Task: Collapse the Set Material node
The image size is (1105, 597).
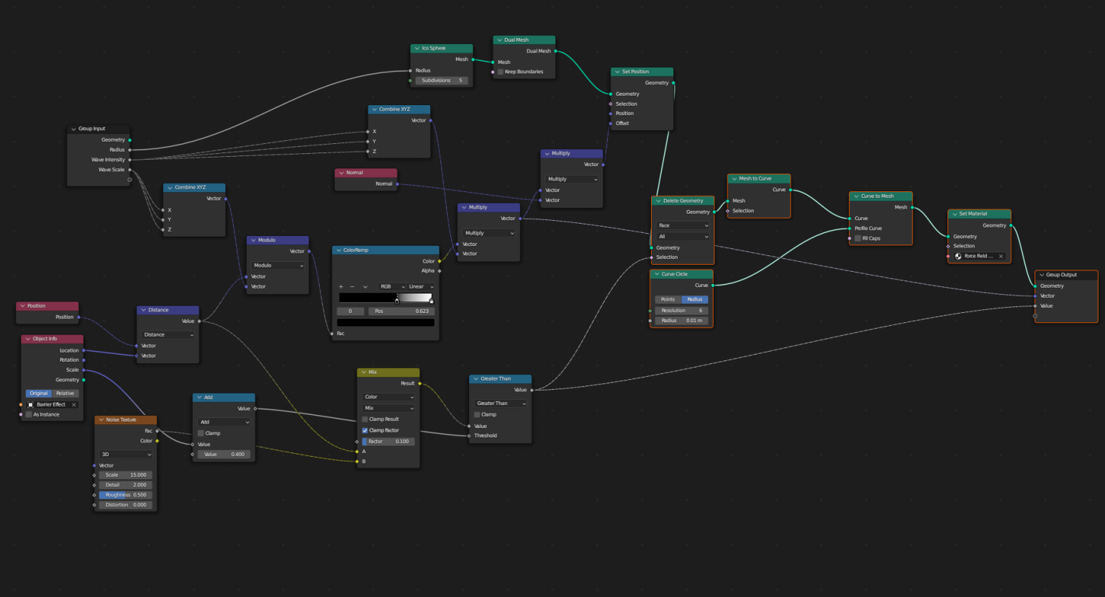Action: pos(954,214)
